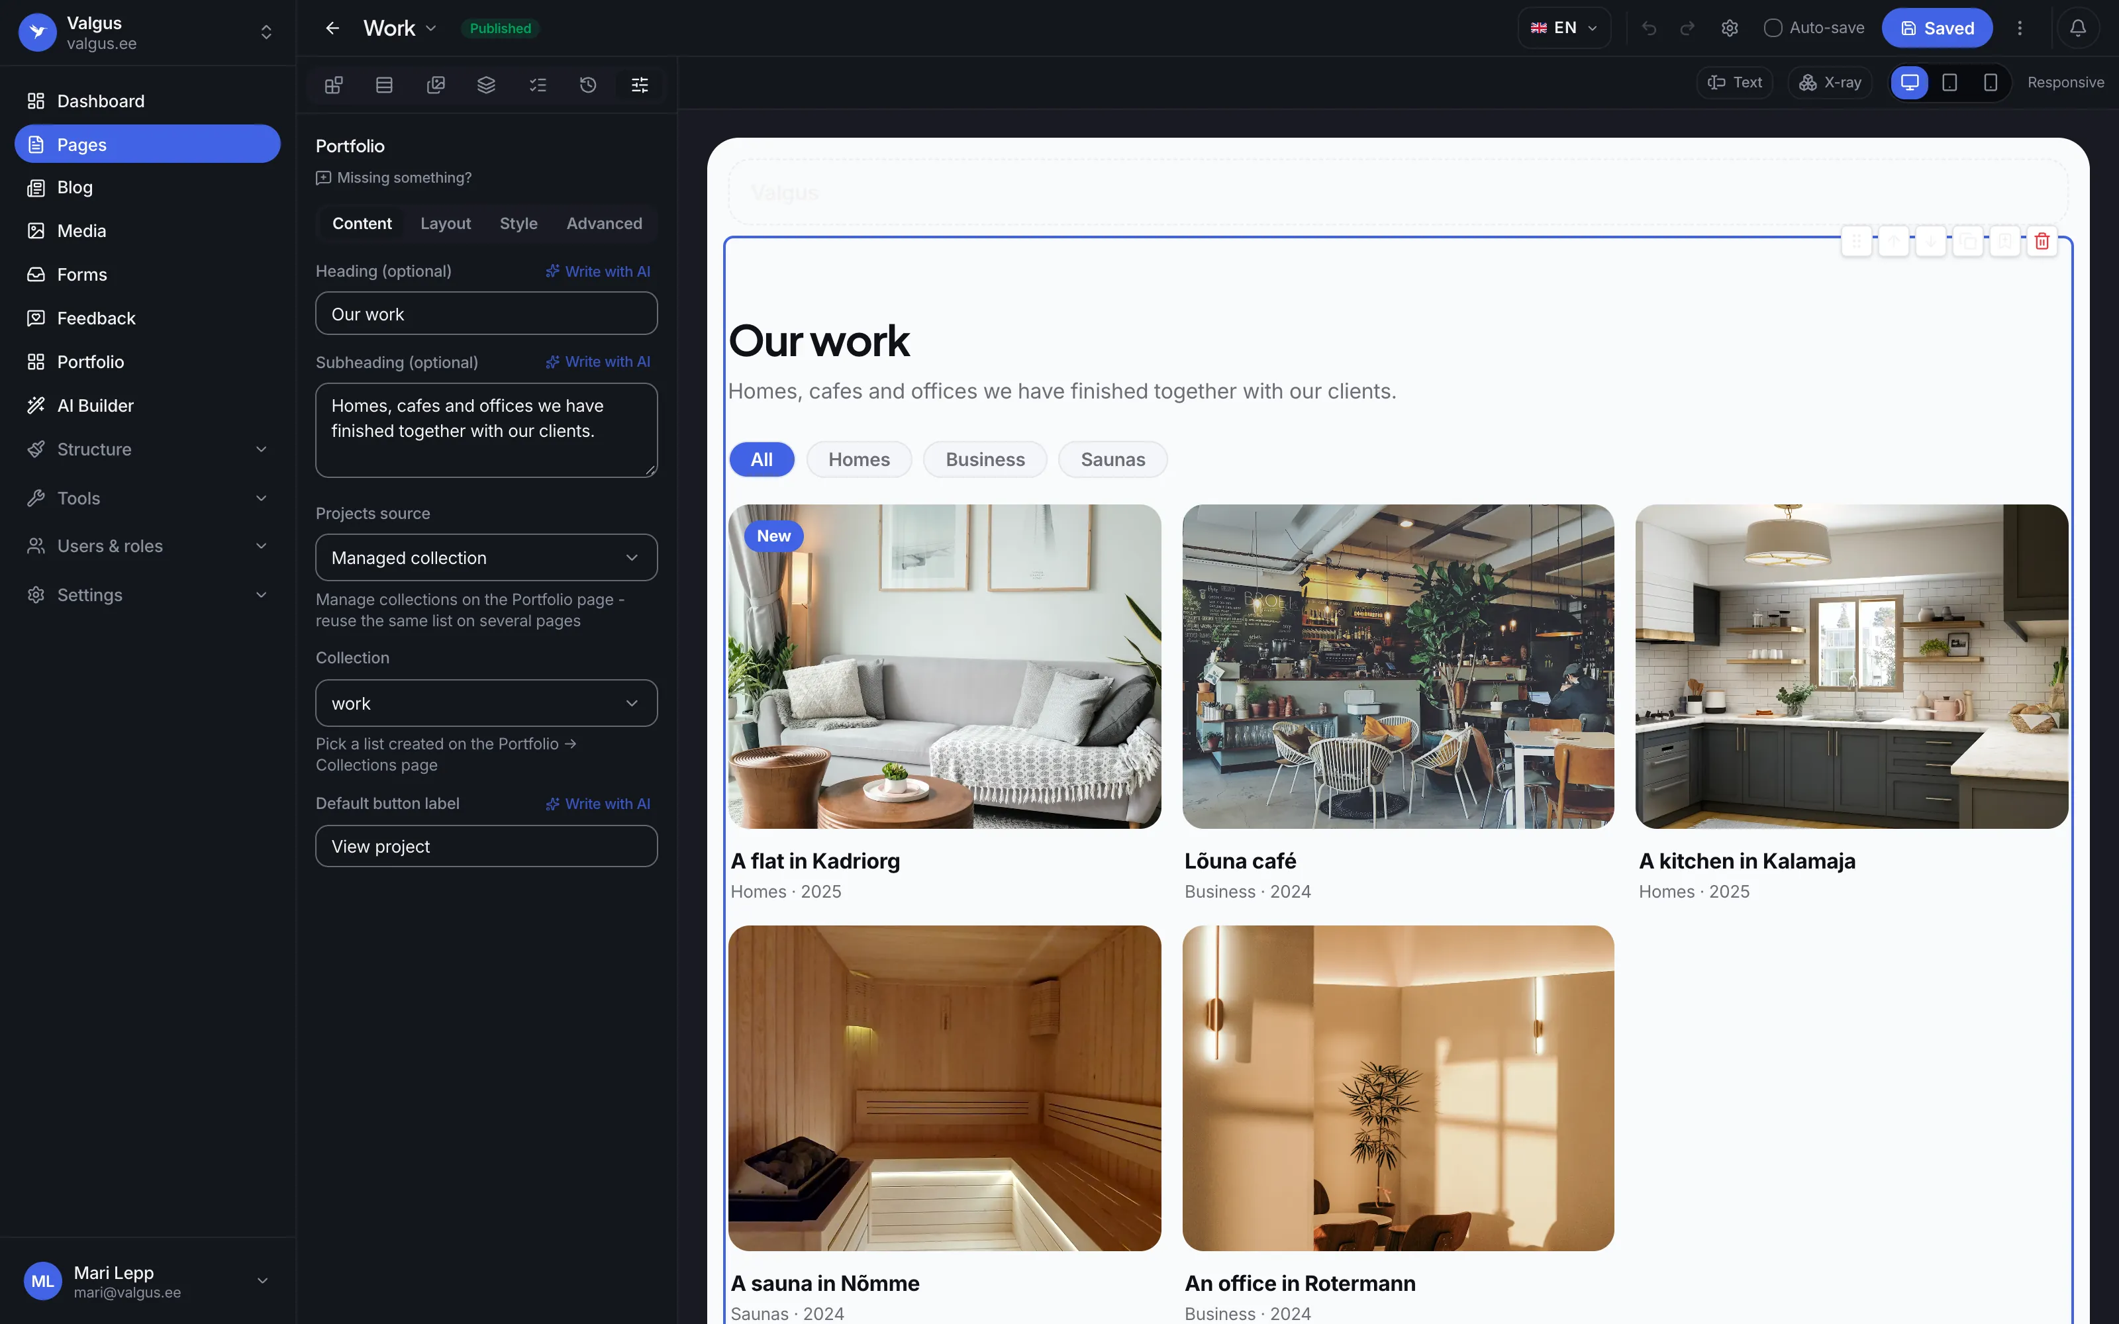2119x1324 pixels.
Task: Click the Missing something? link
Action: point(394,178)
